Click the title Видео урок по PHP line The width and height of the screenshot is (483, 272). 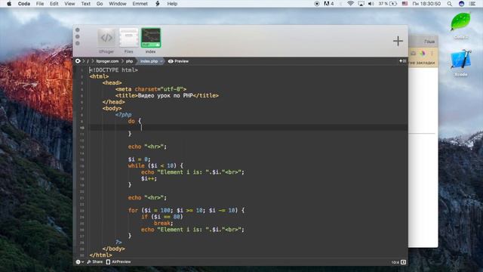pyautogui.click(x=167, y=96)
